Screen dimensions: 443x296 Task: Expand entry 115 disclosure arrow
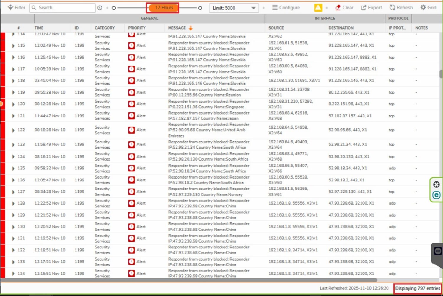pos(13,46)
